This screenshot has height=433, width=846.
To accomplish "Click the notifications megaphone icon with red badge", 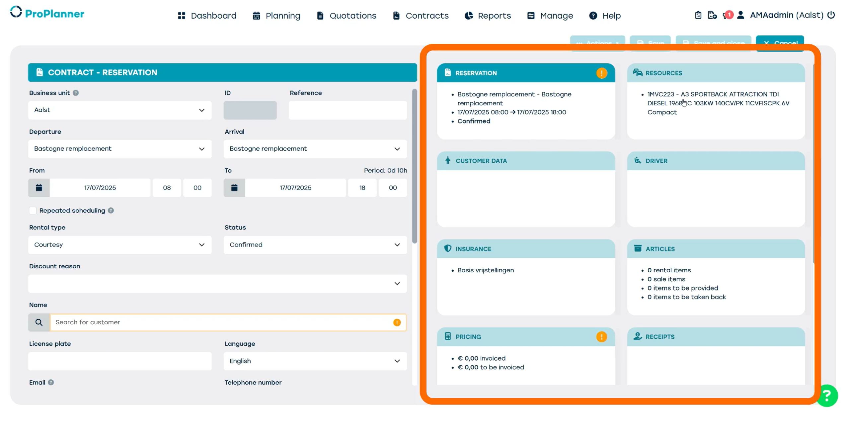I will (x=727, y=15).
